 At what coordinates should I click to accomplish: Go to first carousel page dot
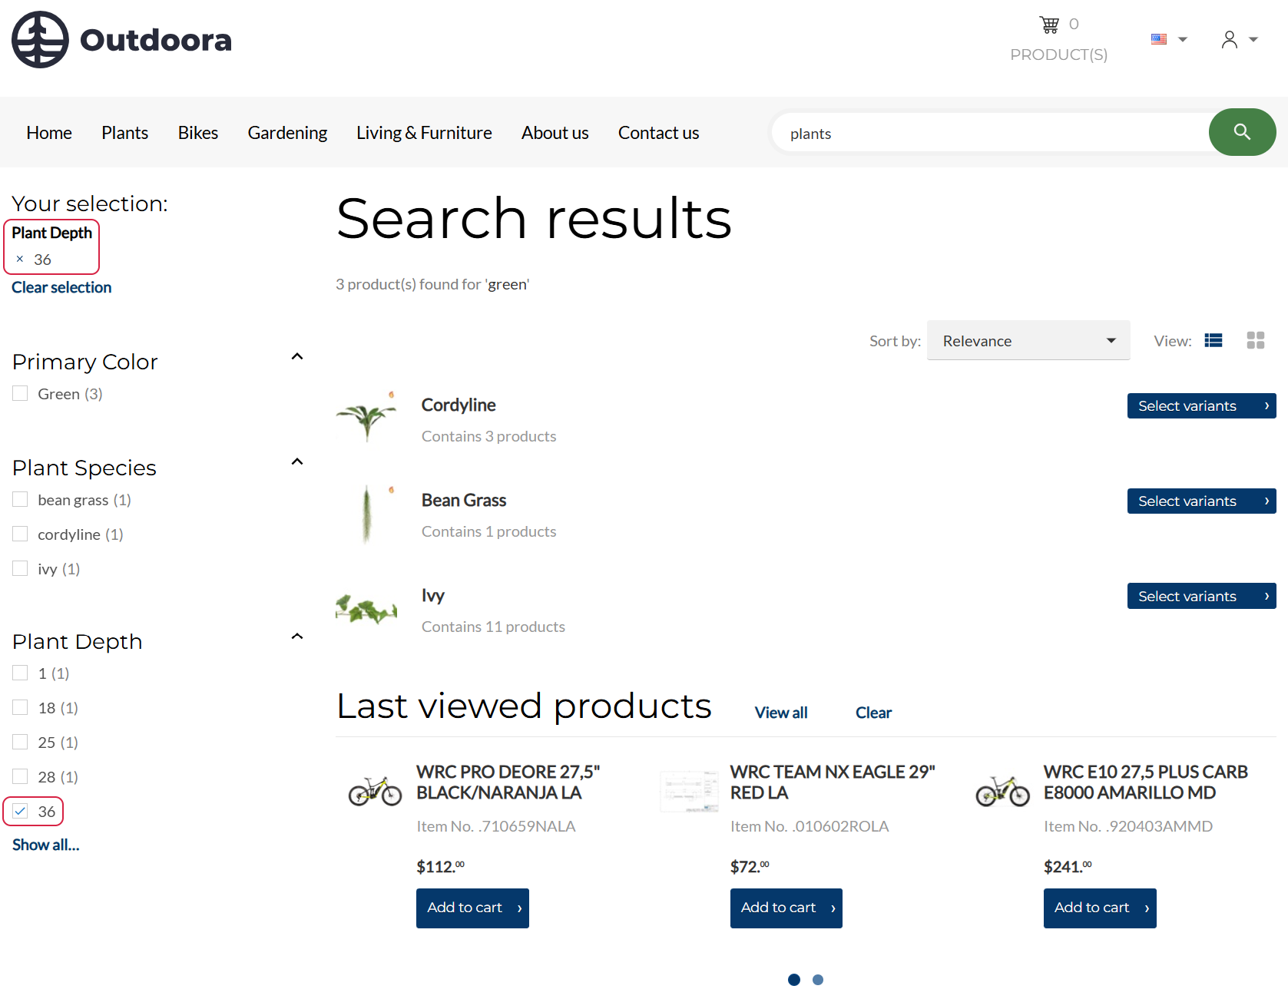pyautogui.click(x=794, y=980)
